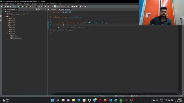This screenshot has width=184, height=103.
Task: Open the clock and date 22:07
Action: (178, 100)
